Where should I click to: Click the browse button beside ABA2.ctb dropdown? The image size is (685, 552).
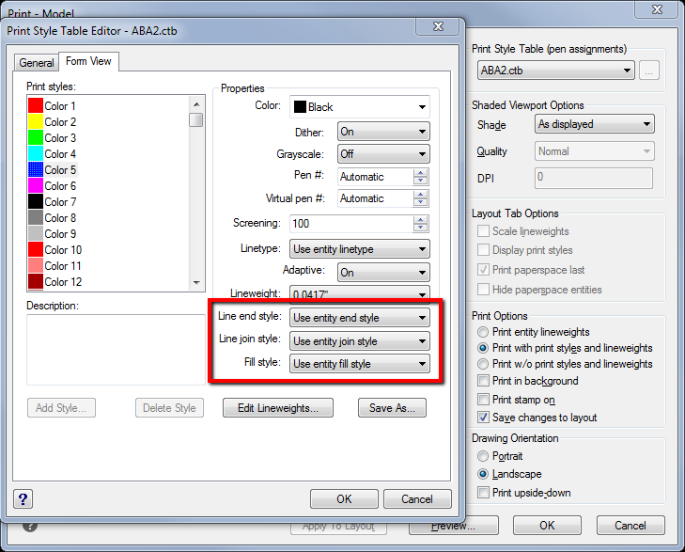649,71
